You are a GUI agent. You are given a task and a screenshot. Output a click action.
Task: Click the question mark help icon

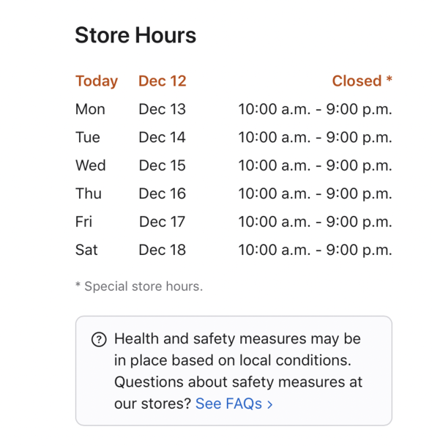[x=99, y=339]
